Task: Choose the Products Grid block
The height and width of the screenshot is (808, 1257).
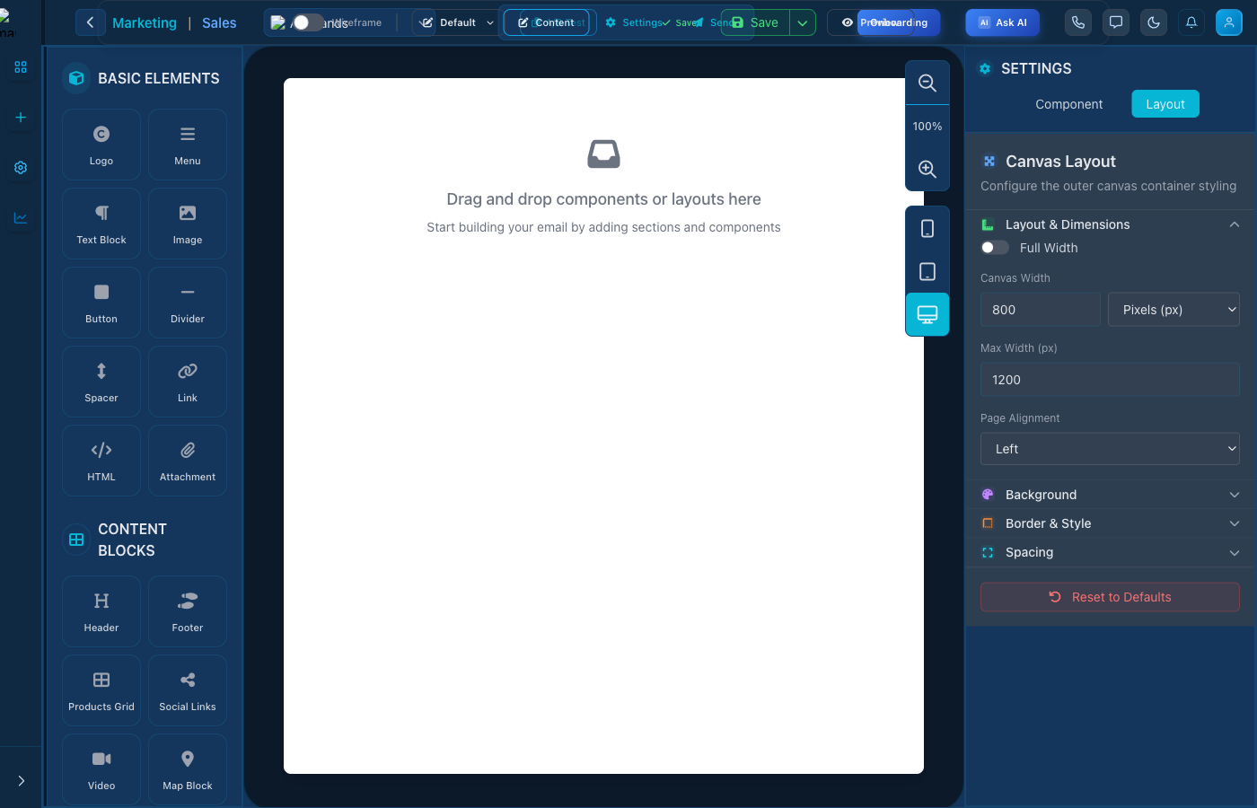Action: 101,690
